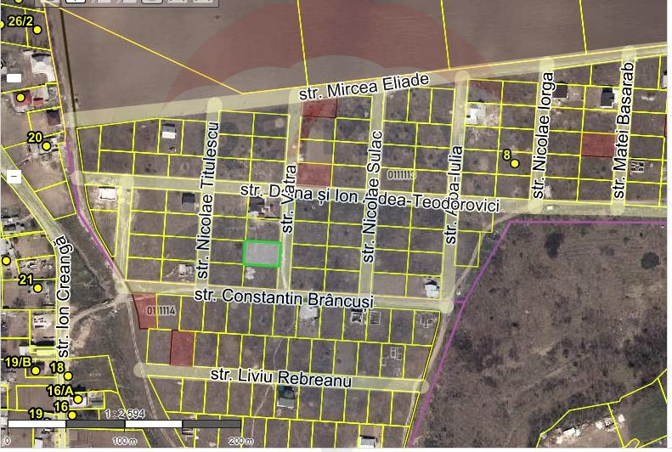Select yellow marker labeled 8
Image resolution: width=672 pixels, height=452 pixels.
pyautogui.click(x=515, y=163)
